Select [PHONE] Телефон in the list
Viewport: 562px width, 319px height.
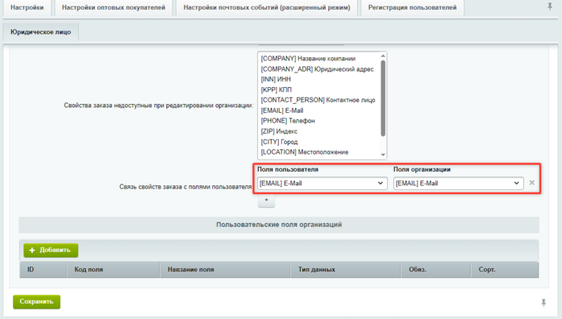click(318, 121)
